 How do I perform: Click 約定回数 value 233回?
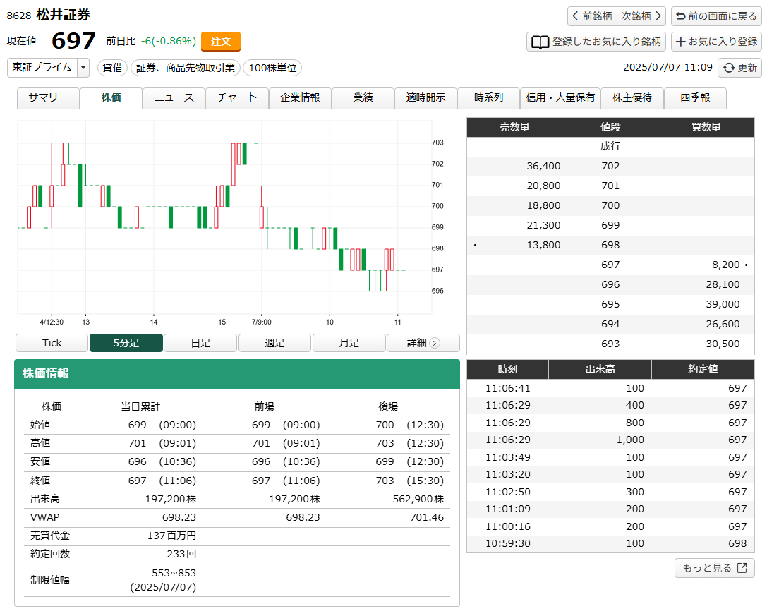click(x=181, y=554)
